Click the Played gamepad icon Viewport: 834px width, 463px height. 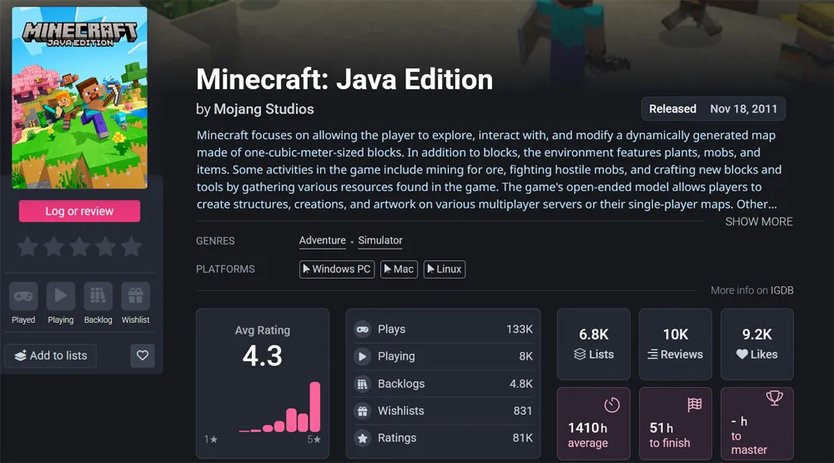[x=23, y=296]
